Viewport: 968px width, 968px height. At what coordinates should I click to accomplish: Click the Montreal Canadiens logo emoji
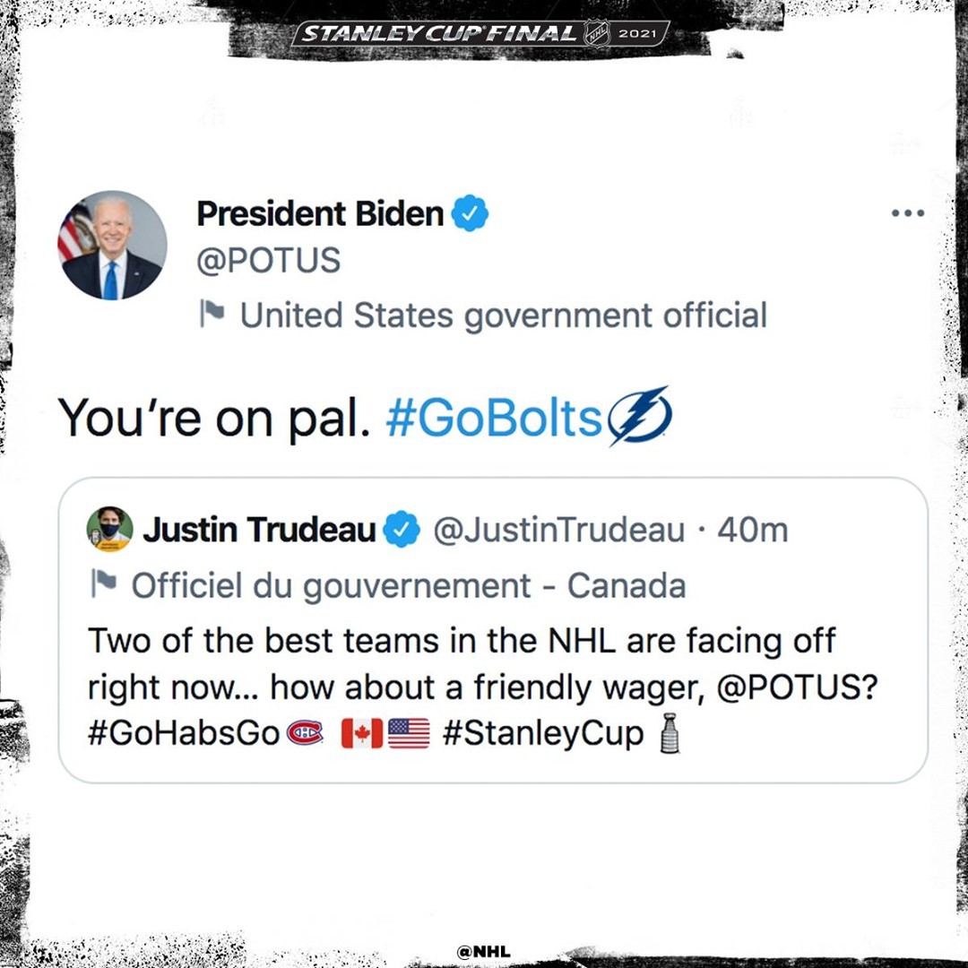[305, 734]
